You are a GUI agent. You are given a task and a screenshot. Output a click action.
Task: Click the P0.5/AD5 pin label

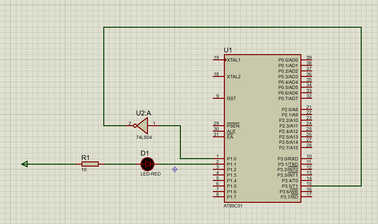click(x=288, y=87)
